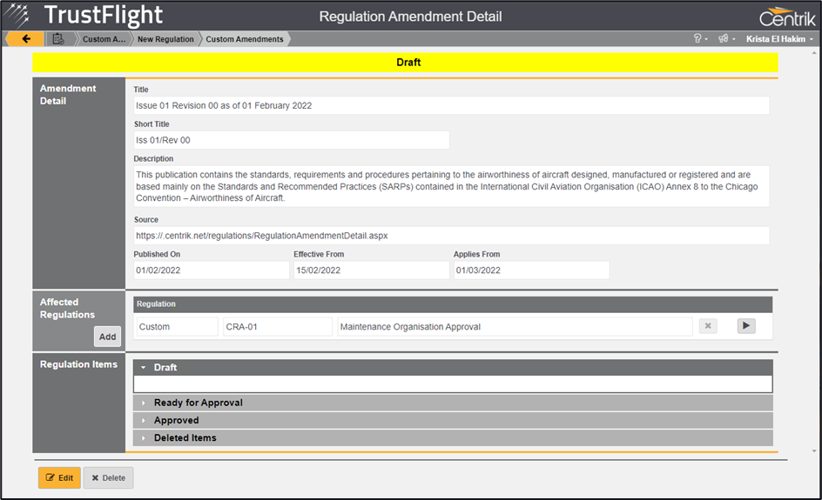The height and width of the screenshot is (500, 822).
Task: Remove the CRA-01 regulation with X icon
Action: [x=708, y=326]
